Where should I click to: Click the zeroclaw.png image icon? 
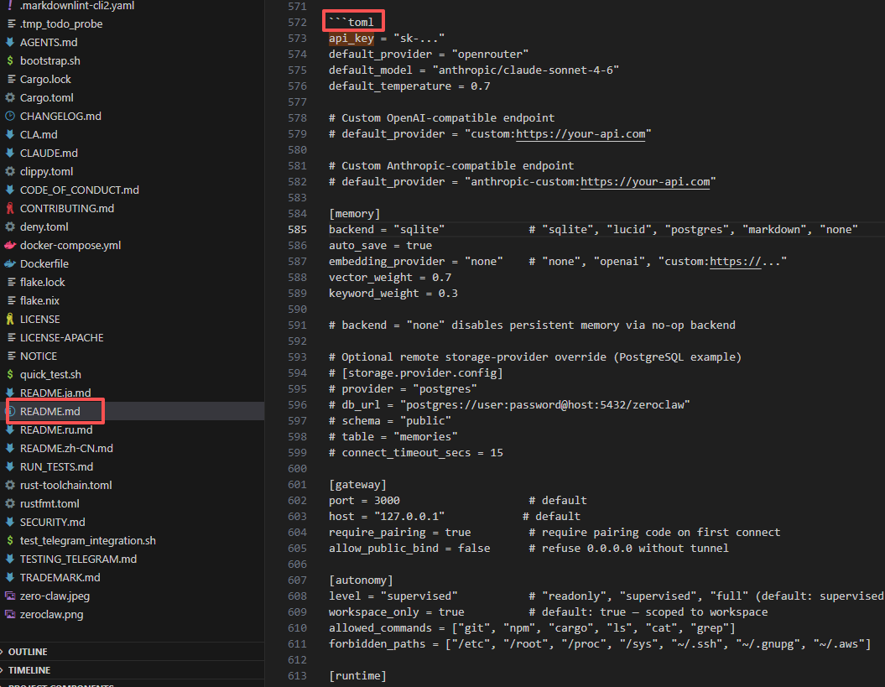pyautogui.click(x=10, y=614)
